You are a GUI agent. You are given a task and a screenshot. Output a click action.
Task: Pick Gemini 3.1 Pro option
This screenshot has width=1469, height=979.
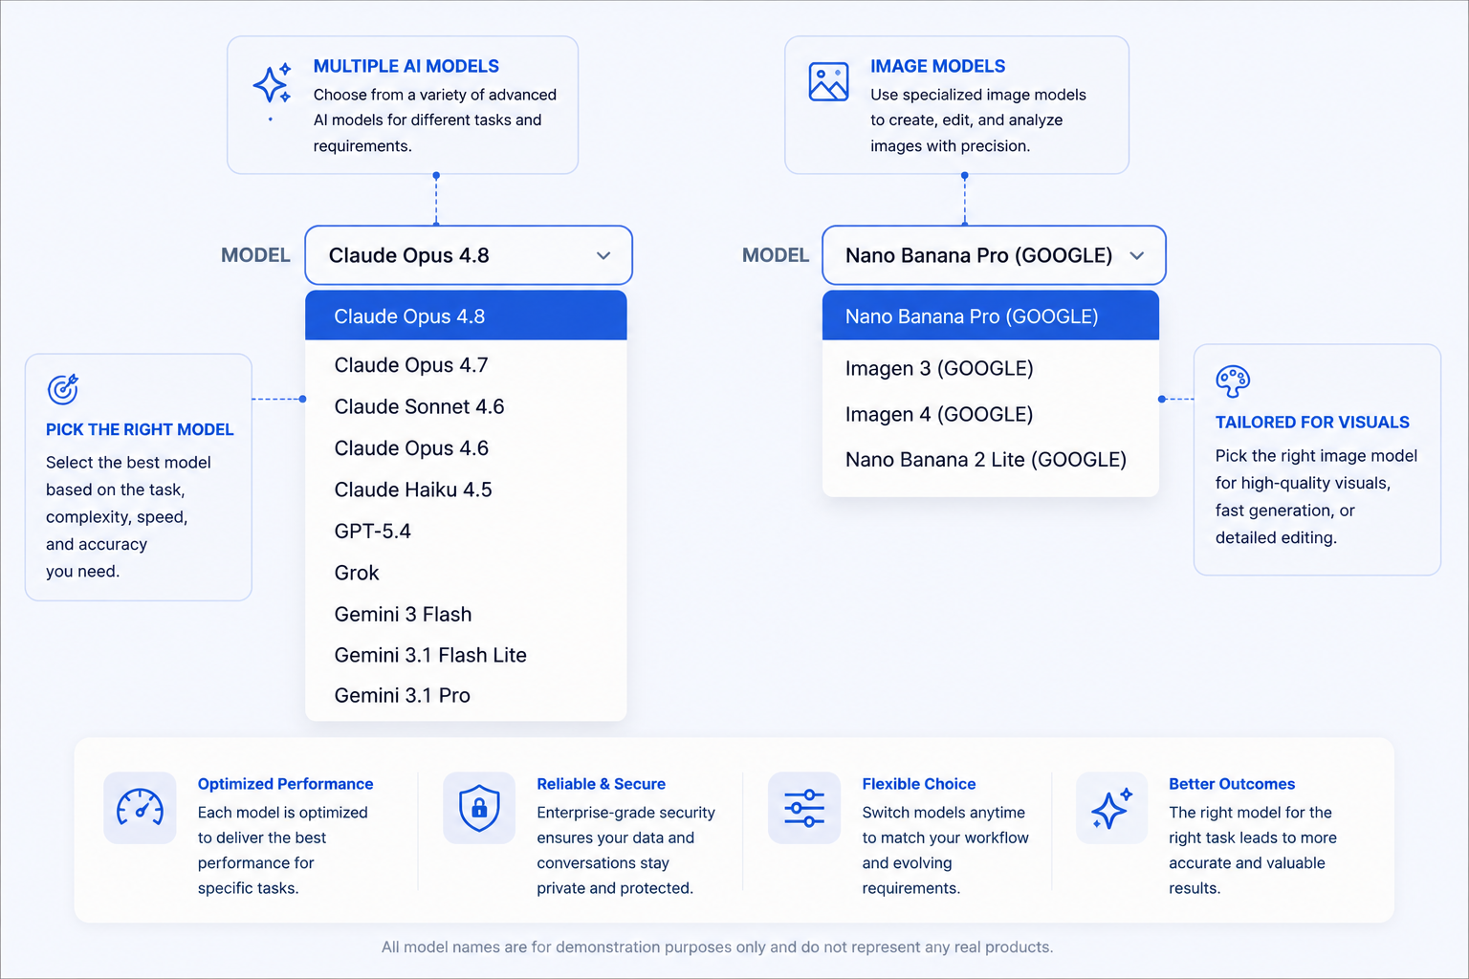466,696
